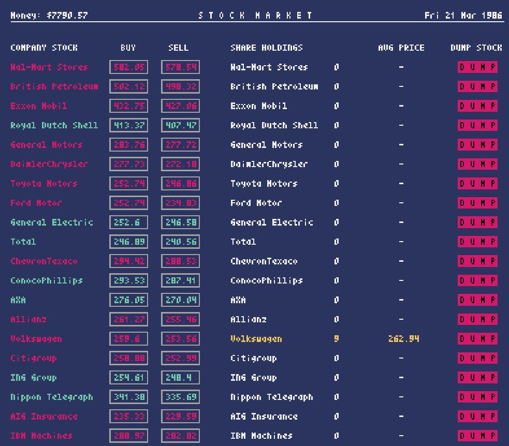Click ING Group BUY price 254.61

pos(128,378)
